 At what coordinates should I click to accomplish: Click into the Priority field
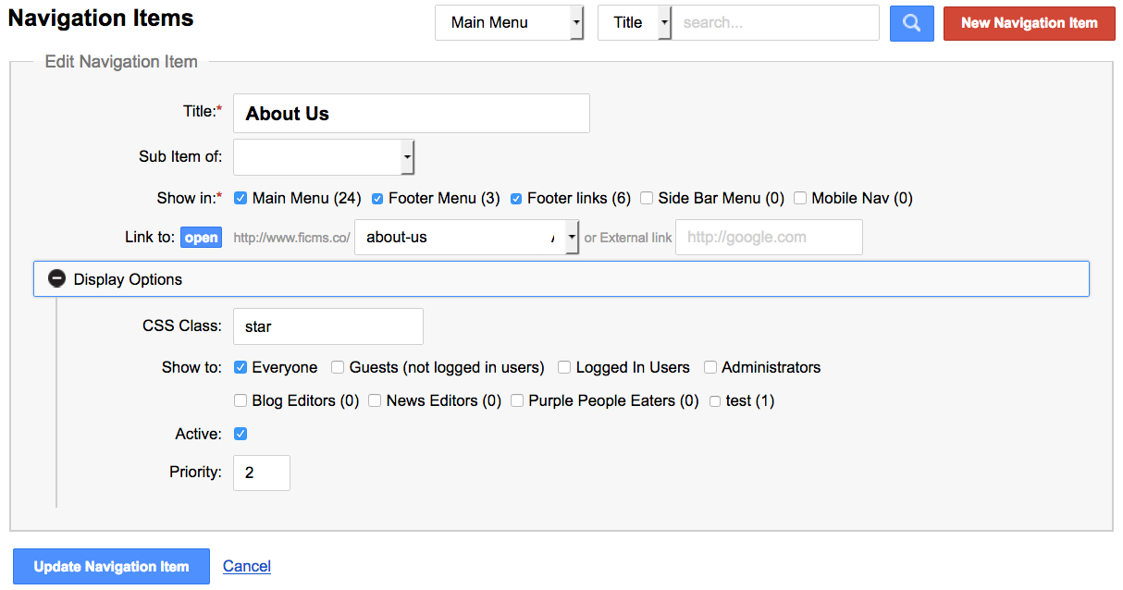pos(261,473)
